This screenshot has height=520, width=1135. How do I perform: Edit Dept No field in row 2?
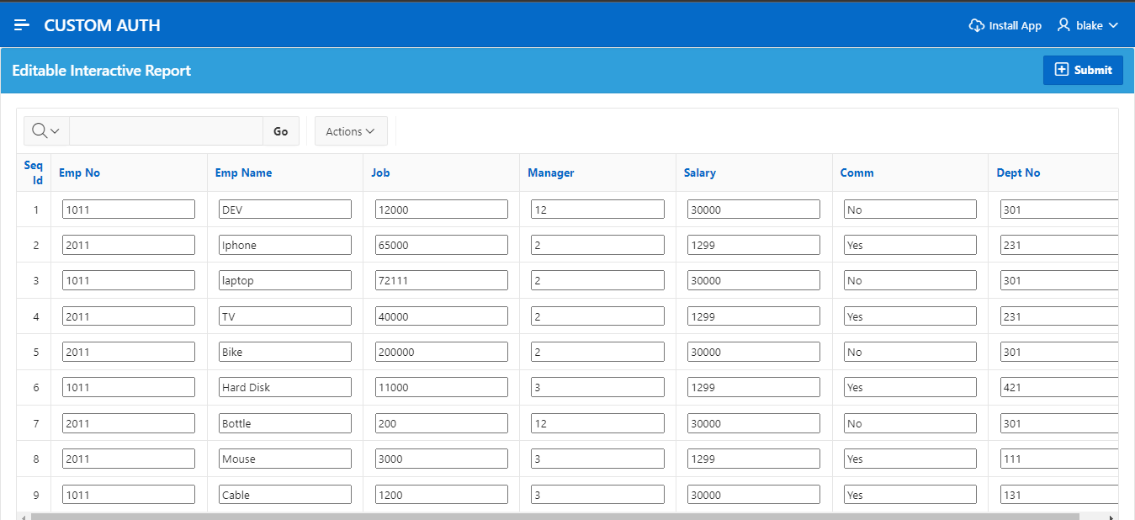coord(1059,245)
